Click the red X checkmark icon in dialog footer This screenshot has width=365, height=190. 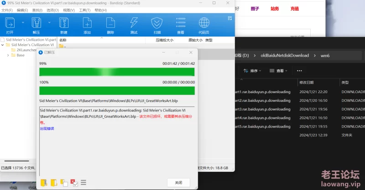[74, 183]
